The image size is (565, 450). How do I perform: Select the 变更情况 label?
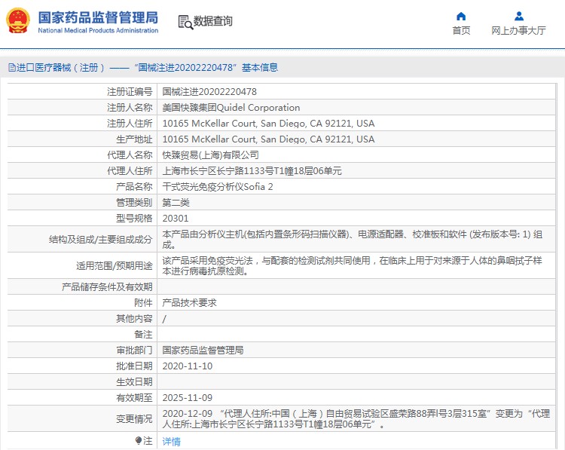click(x=134, y=419)
